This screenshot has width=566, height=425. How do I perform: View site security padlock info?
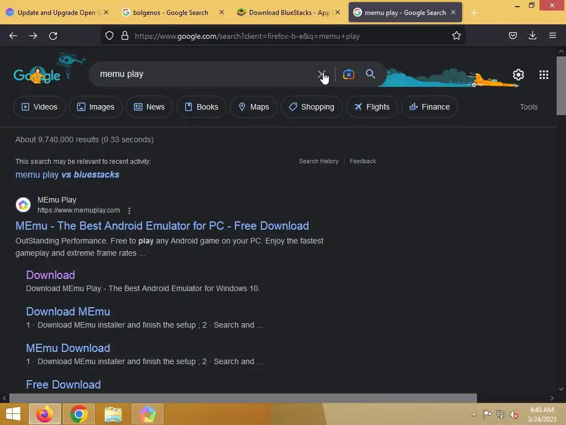[125, 35]
